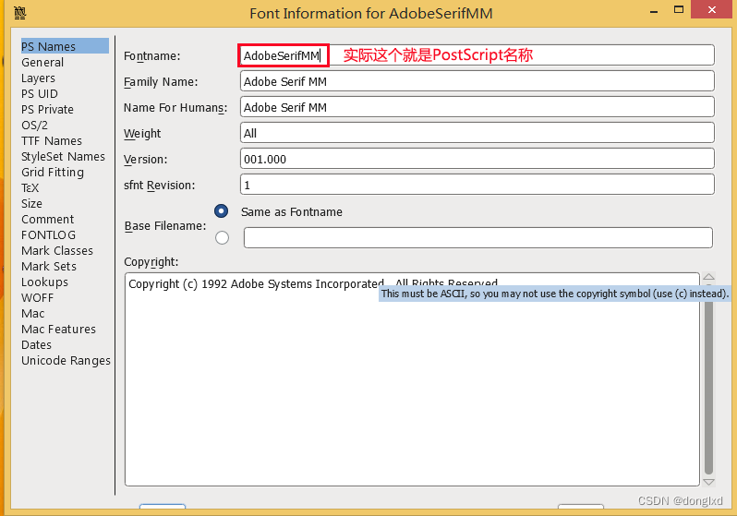Click inside the Copyright text area
Image resolution: width=737 pixels, height=516 pixels.
412,379
